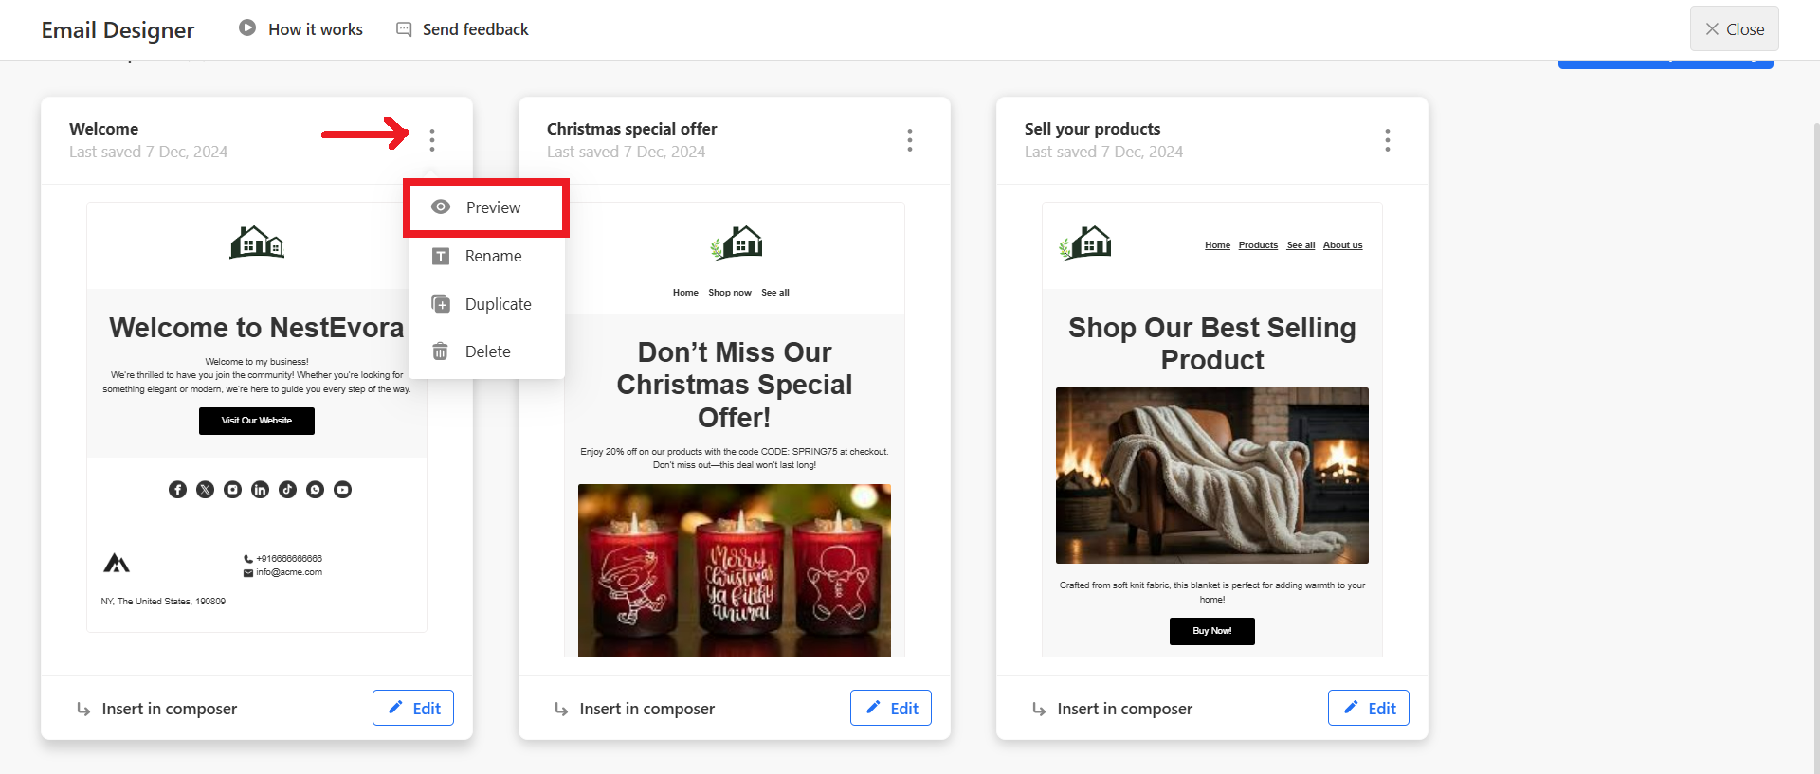
Task: Open Christmas special offer three-dot menu
Action: [910, 140]
